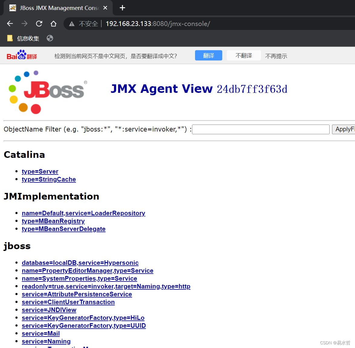Click the Catalina section heading

point(24,154)
